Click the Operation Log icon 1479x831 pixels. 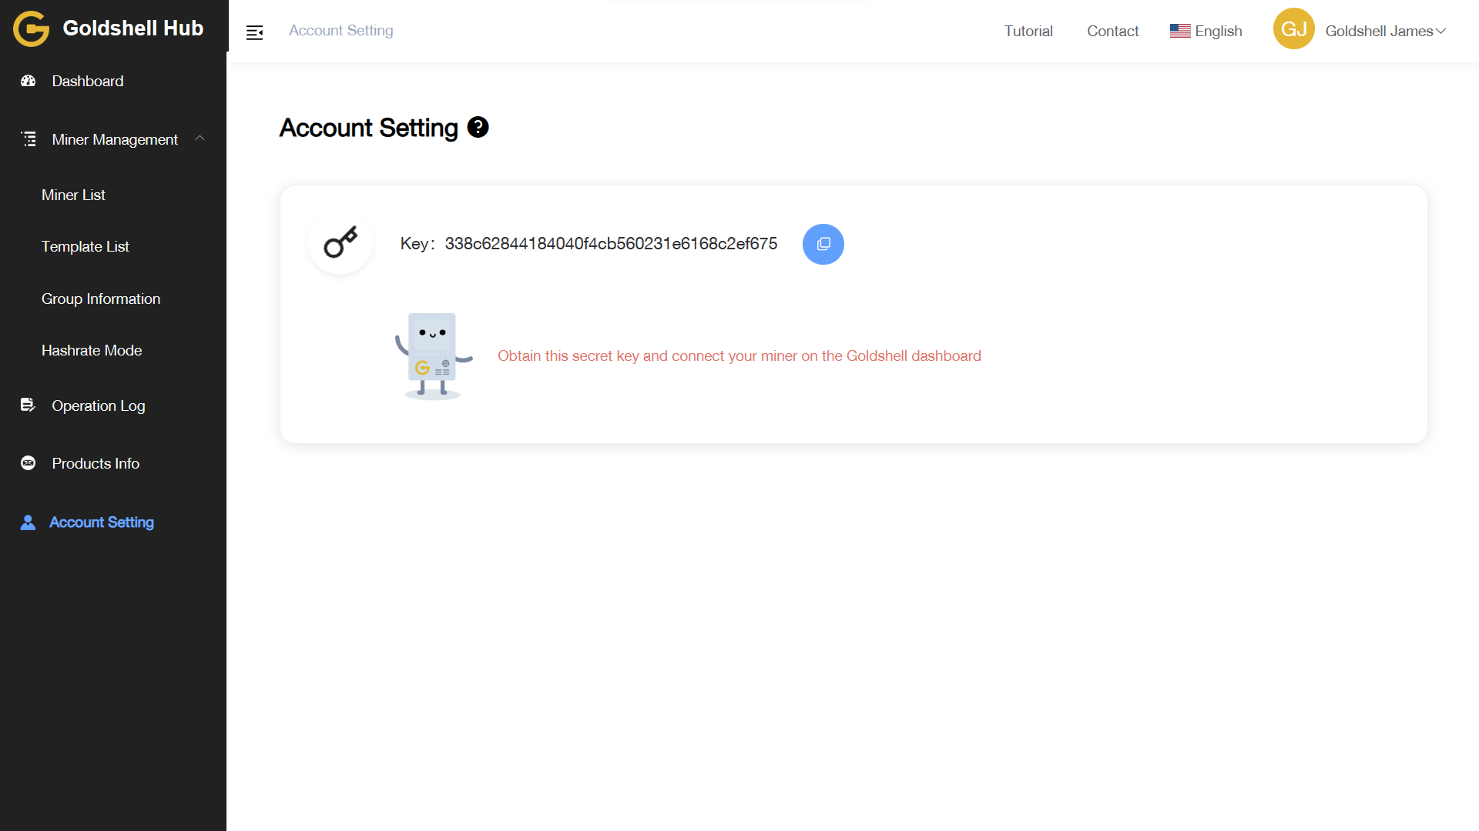[x=28, y=405]
